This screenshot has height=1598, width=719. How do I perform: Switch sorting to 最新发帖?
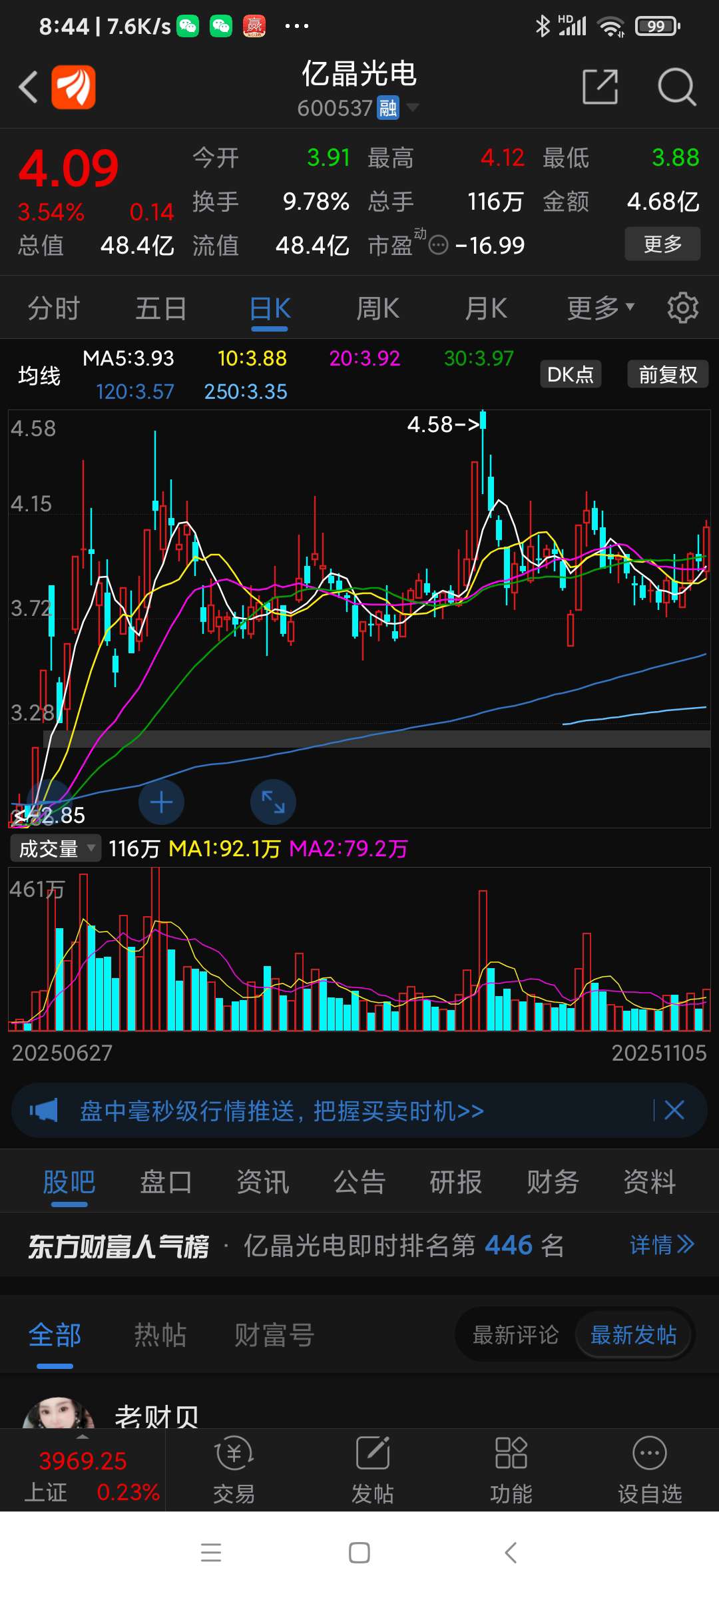633,1335
